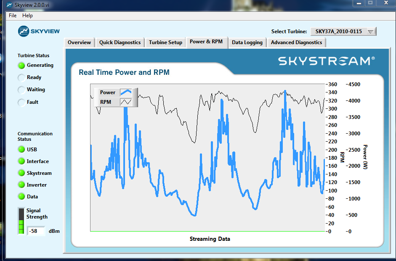Viewport: 396px width, 261px height.
Task: Click the Inverter status LED
Action: 21,185
